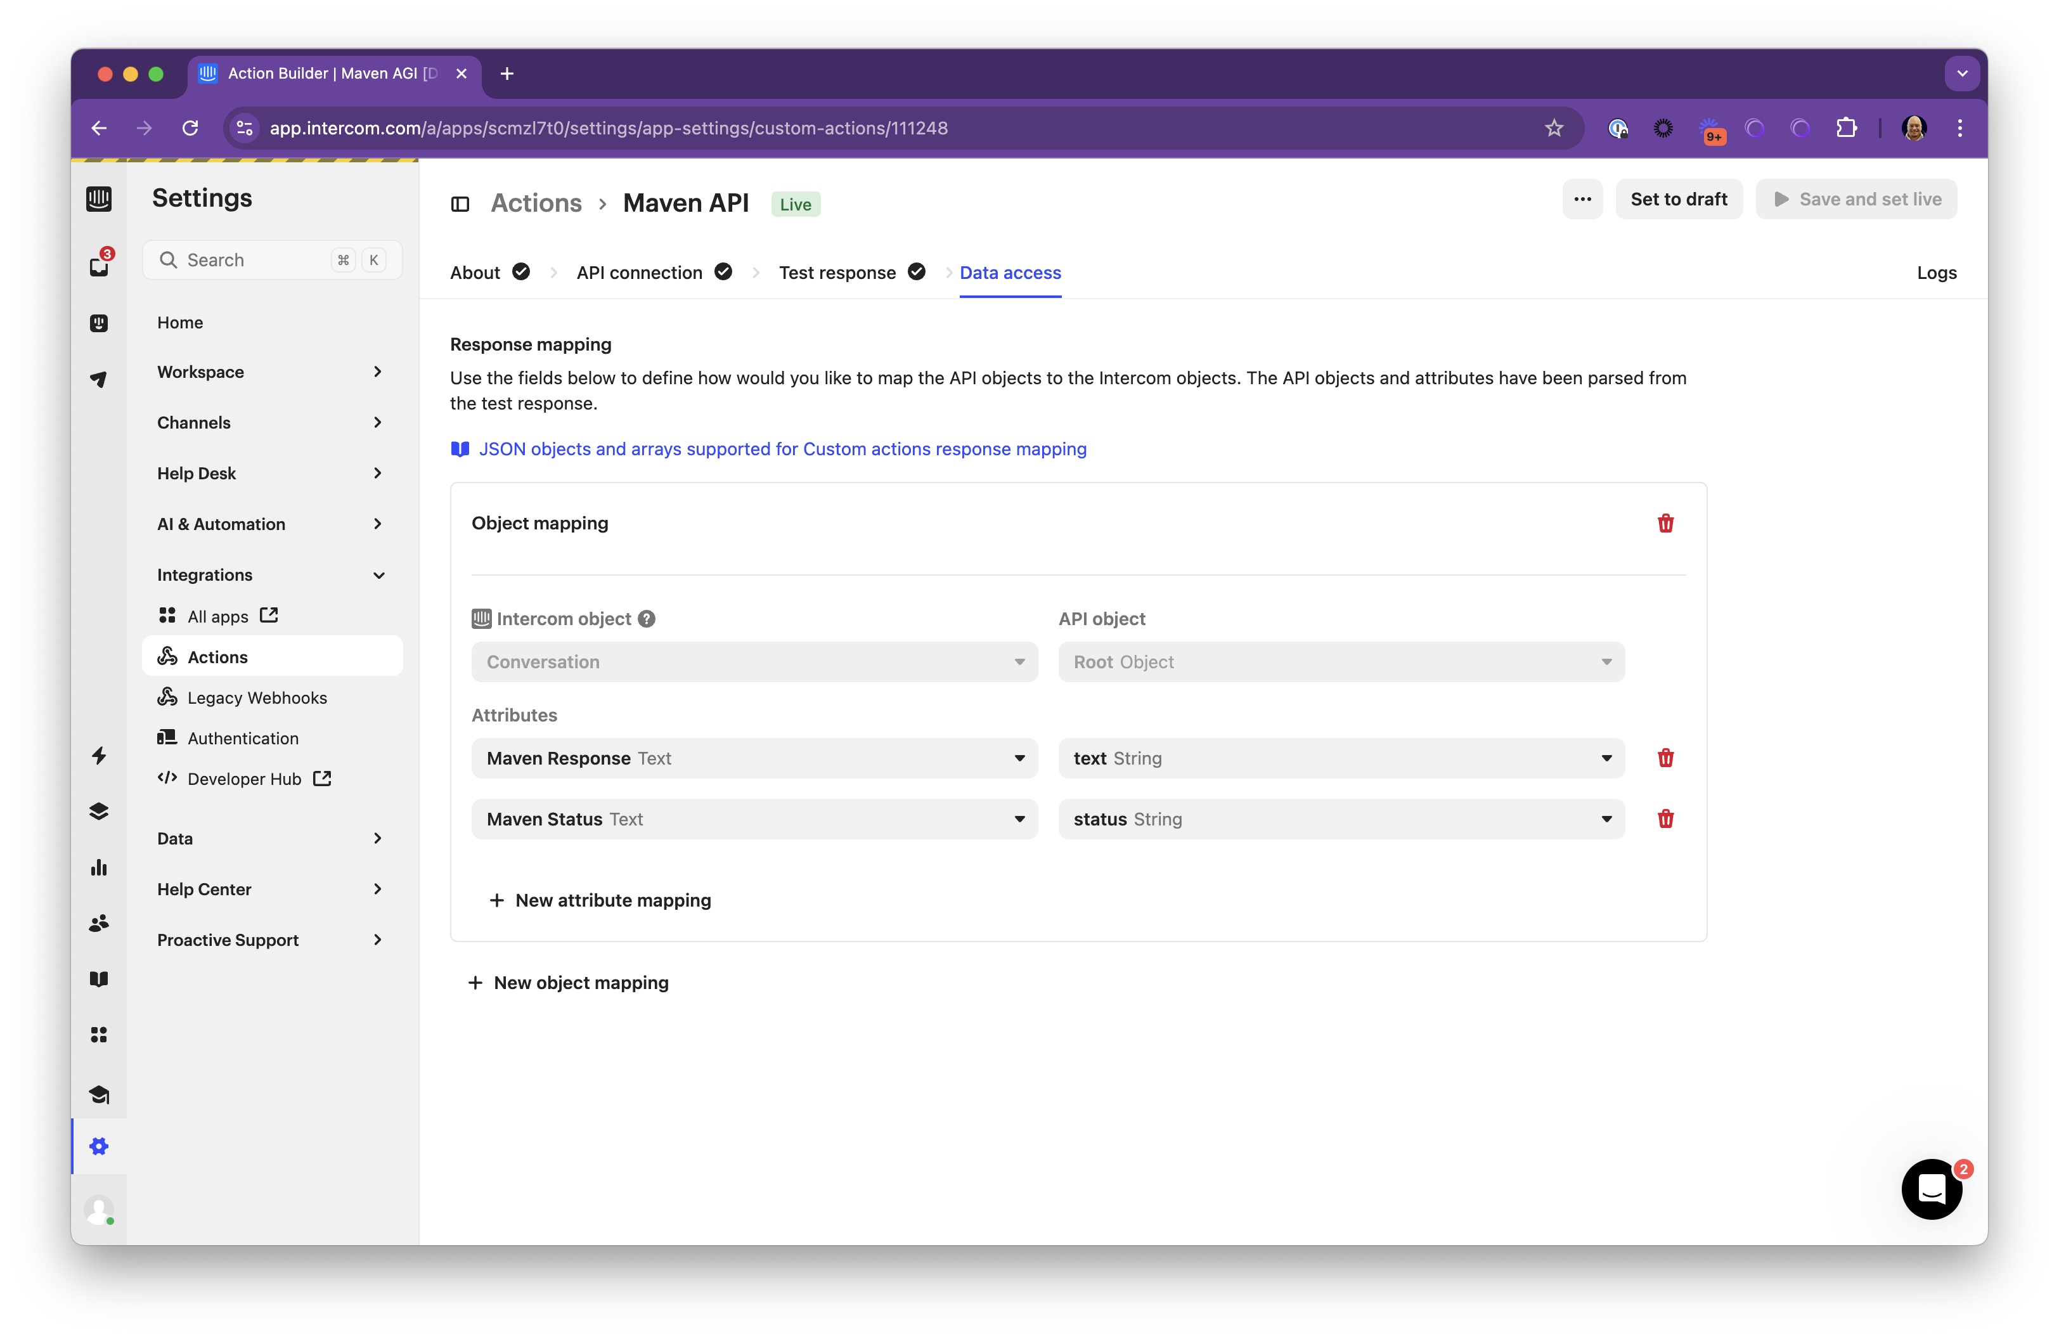Screen dimensions: 2059x1339
Task: Delete the Maven Response attribute mapping
Action: click(x=1665, y=758)
